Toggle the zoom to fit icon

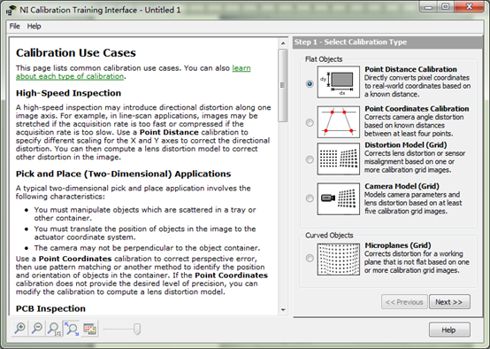coord(72,329)
